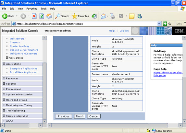Open the File menu
Viewport: 186px width, 133px height.
click(4, 9)
